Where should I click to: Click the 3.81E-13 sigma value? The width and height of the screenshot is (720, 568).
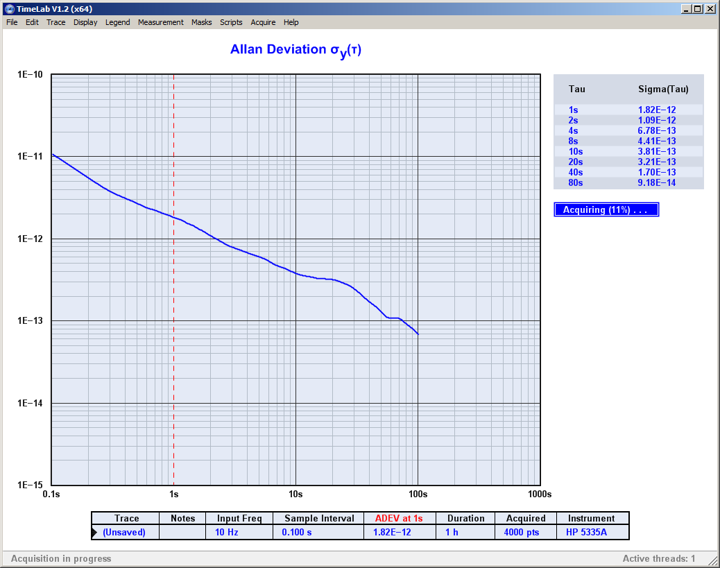pyautogui.click(x=657, y=151)
